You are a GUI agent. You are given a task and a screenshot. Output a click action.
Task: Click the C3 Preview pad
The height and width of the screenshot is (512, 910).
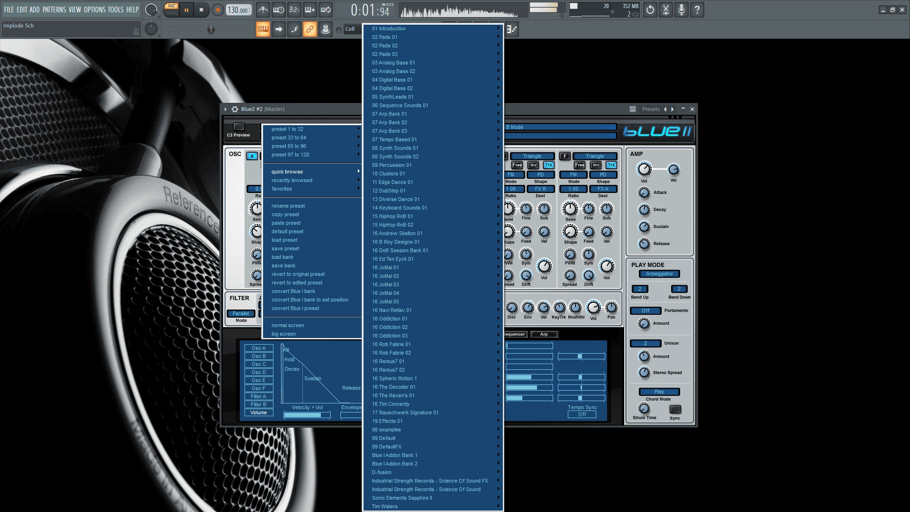[x=239, y=127]
